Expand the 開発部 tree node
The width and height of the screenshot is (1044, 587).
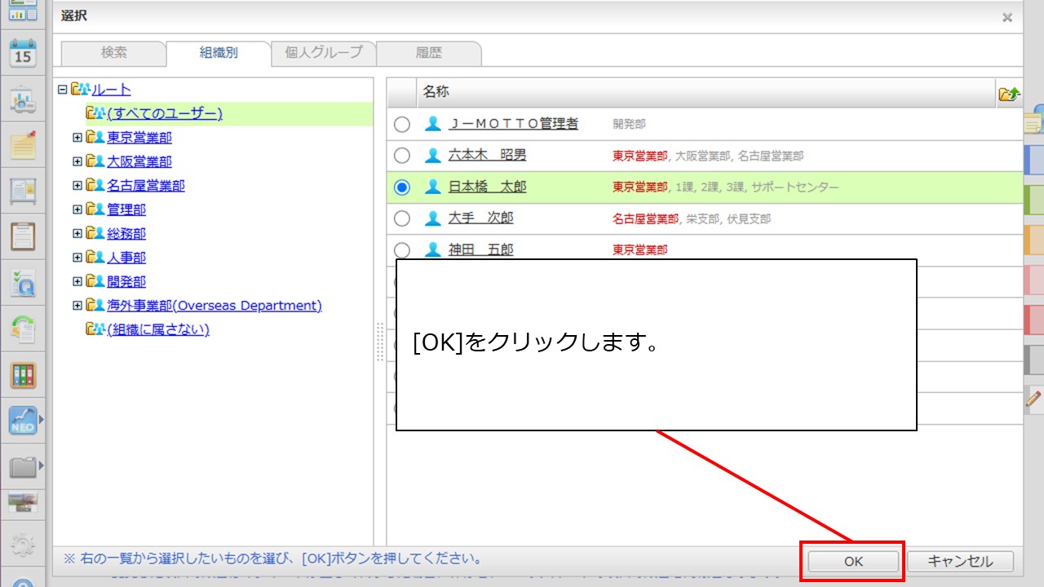[x=77, y=281]
